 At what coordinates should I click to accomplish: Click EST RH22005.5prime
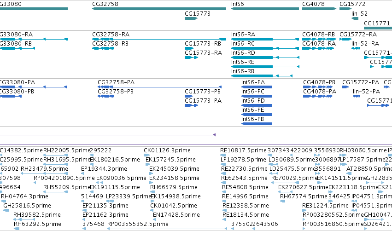coord(55,155)
